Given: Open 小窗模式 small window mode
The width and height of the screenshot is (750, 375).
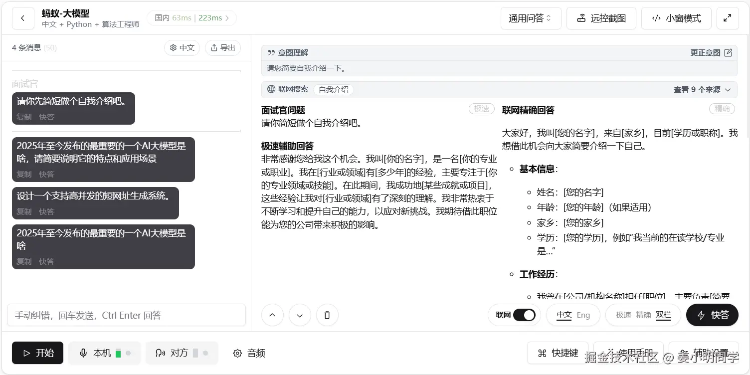Looking at the screenshot, I should click(x=676, y=17).
